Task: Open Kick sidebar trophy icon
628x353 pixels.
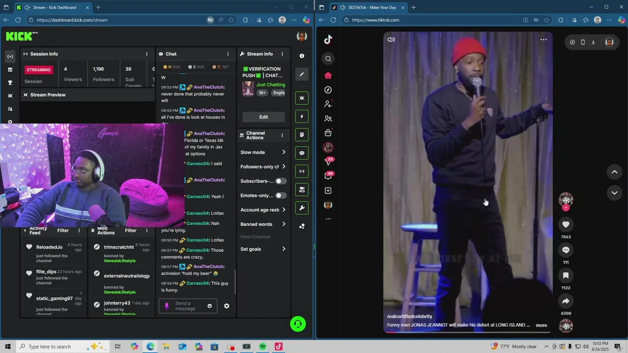Action: pyautogui.click(x=10, y=83)
